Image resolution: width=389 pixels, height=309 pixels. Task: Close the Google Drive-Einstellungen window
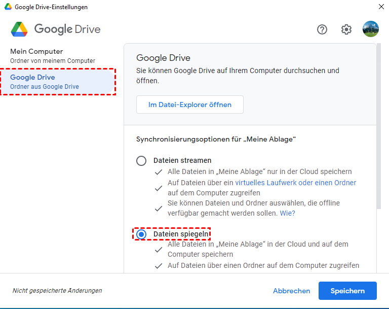click(381, 7)
